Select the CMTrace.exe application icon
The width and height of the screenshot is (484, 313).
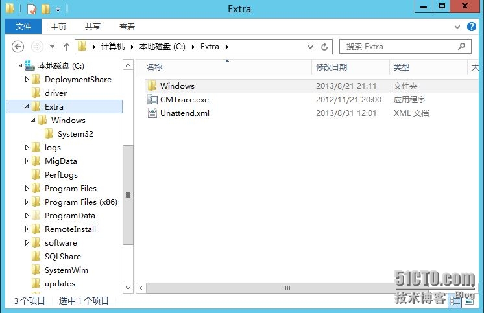coord(152,99)
